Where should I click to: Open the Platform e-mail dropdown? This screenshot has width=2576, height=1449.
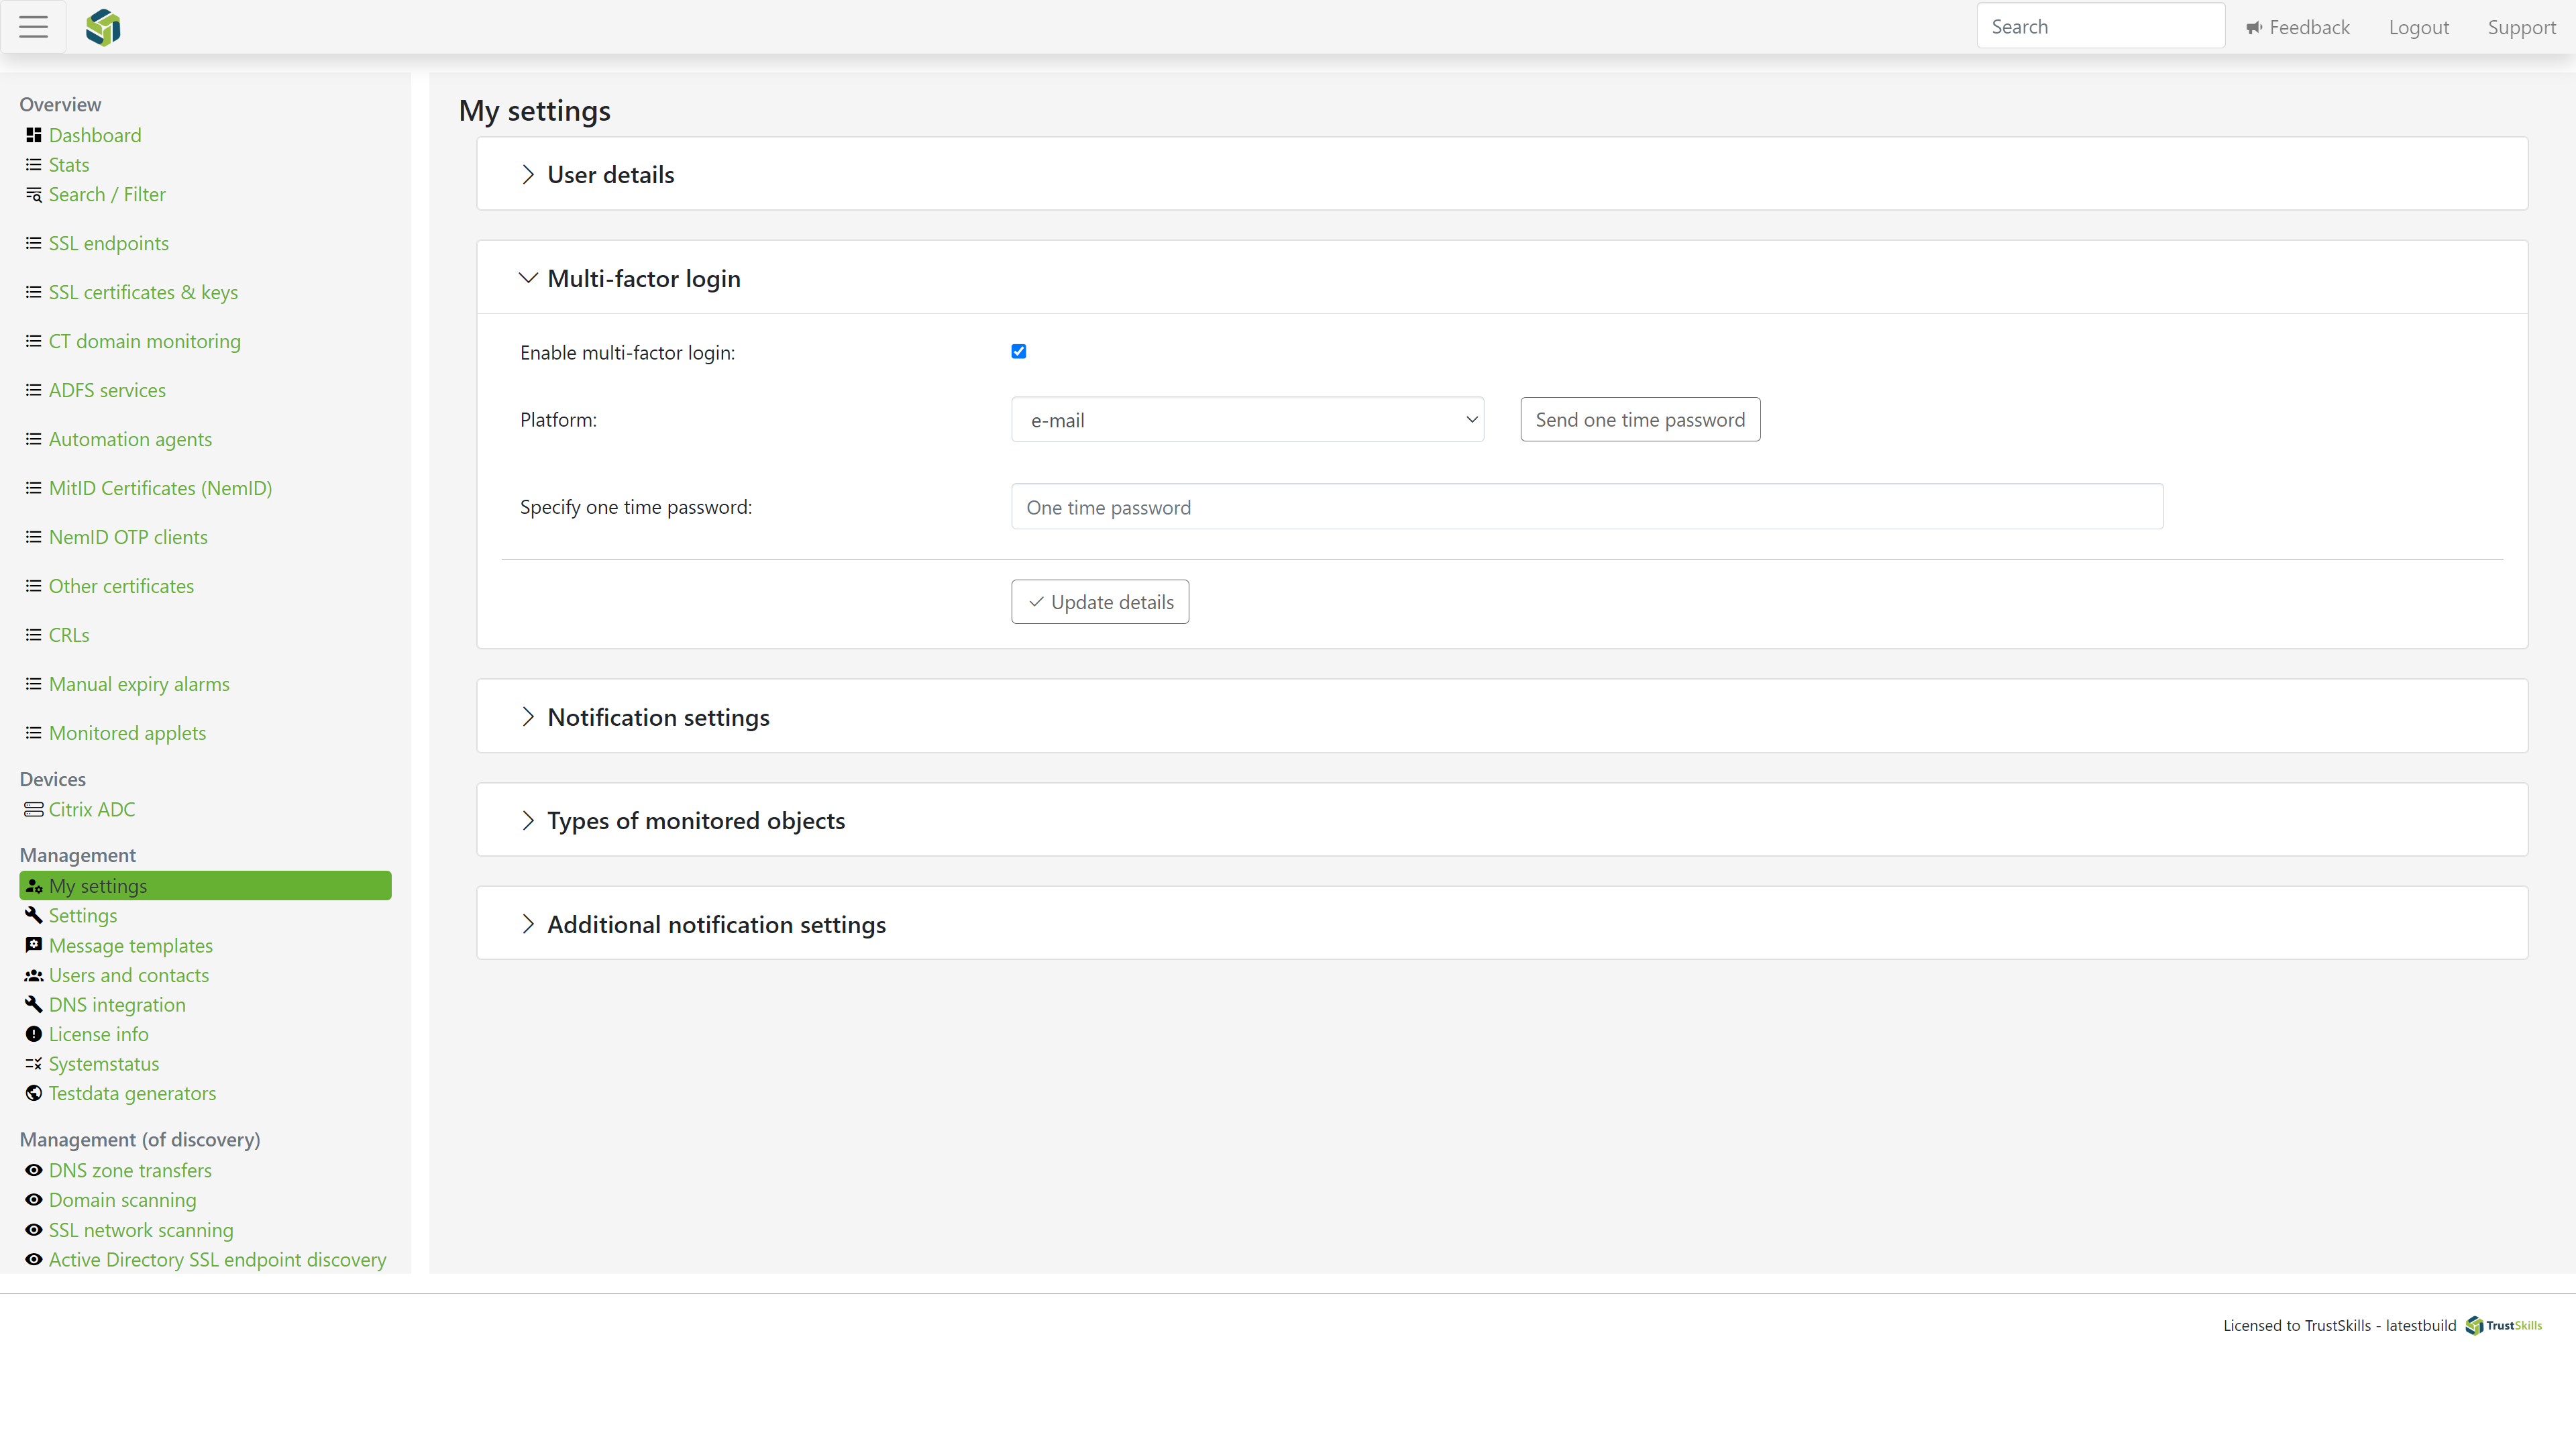1247,420
